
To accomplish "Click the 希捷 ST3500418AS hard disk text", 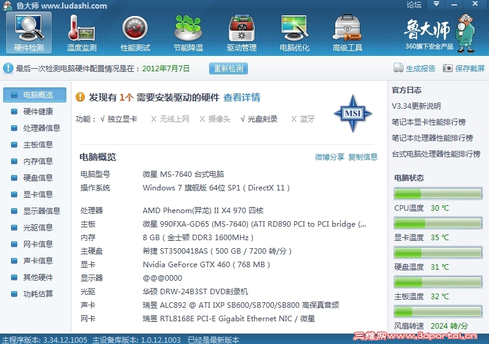I will pos(217,251).
